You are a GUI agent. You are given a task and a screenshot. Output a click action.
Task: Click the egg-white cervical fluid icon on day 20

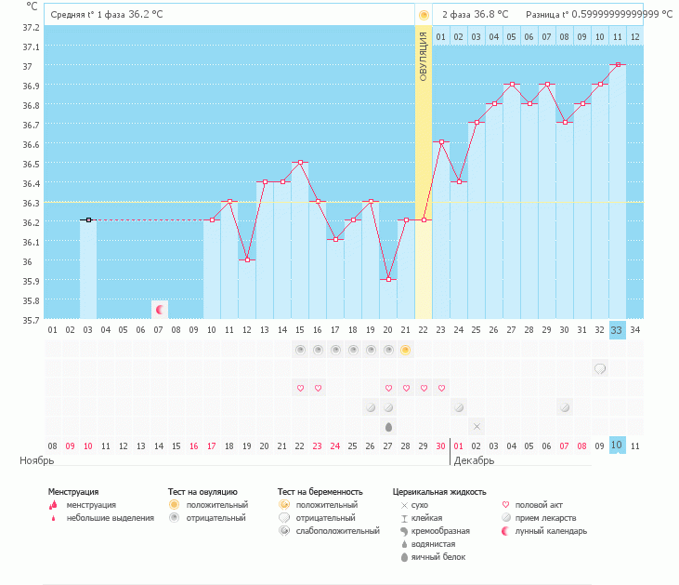coord(388,426)
